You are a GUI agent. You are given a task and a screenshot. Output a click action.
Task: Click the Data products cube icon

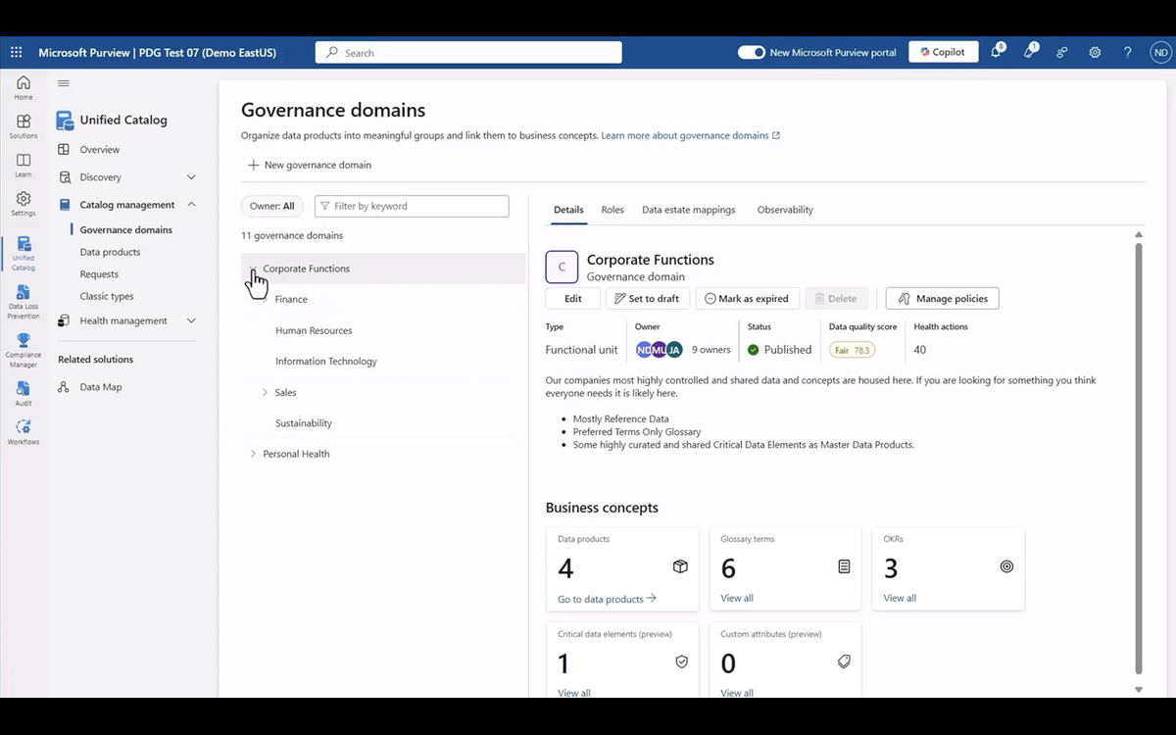[680, 566]
